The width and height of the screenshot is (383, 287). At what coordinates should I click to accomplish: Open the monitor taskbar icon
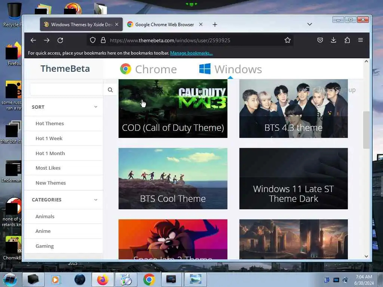(x=171, y=280)
